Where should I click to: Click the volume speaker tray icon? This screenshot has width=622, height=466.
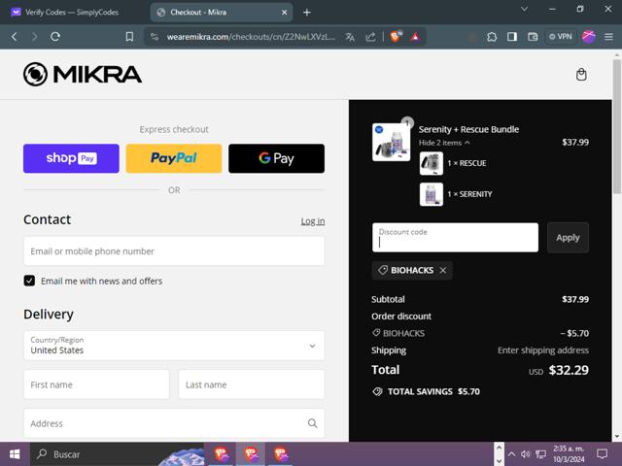[x=526, y=454]
